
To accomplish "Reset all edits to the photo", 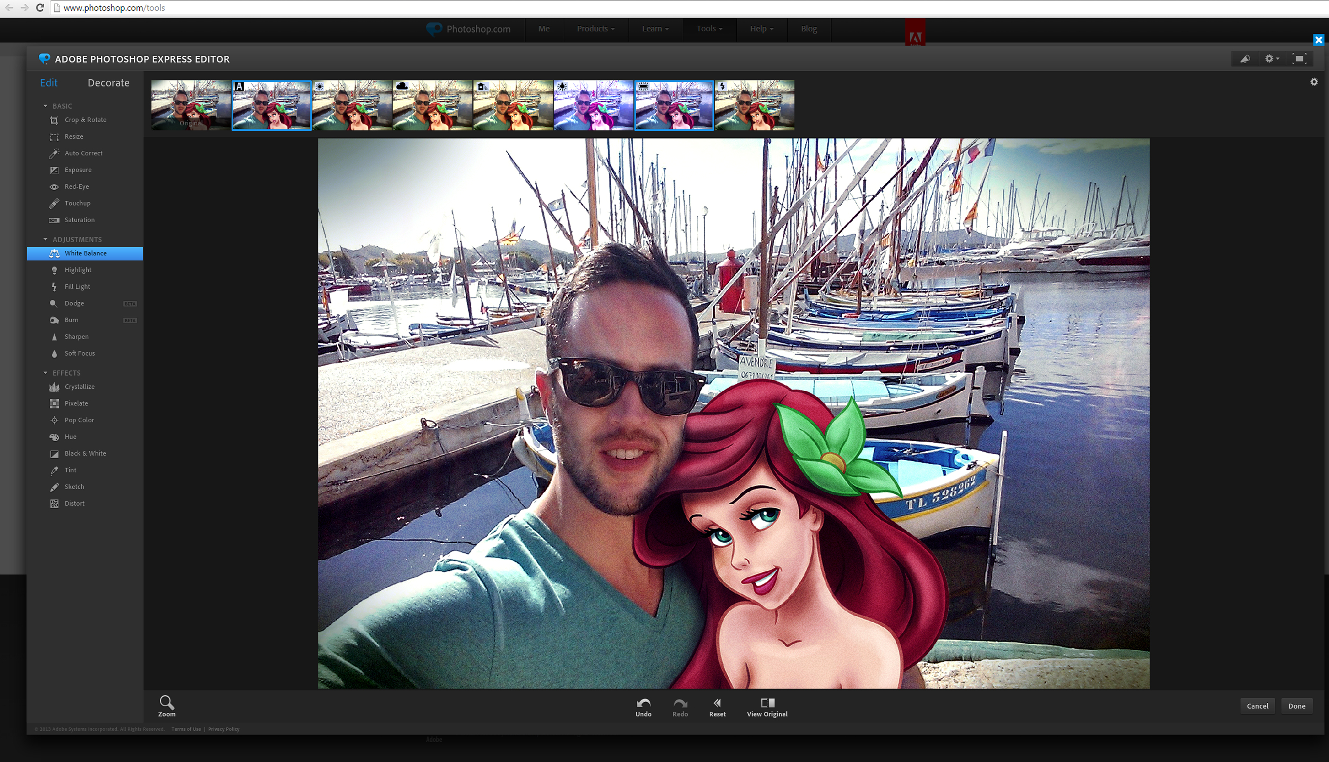I will click(717, 707).
